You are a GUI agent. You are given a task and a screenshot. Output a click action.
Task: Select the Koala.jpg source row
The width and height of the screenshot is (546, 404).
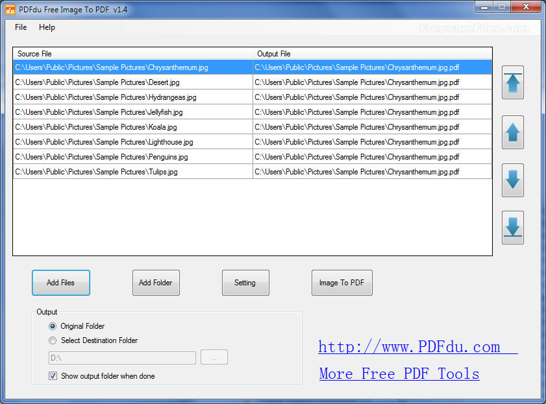click(132, 127)
